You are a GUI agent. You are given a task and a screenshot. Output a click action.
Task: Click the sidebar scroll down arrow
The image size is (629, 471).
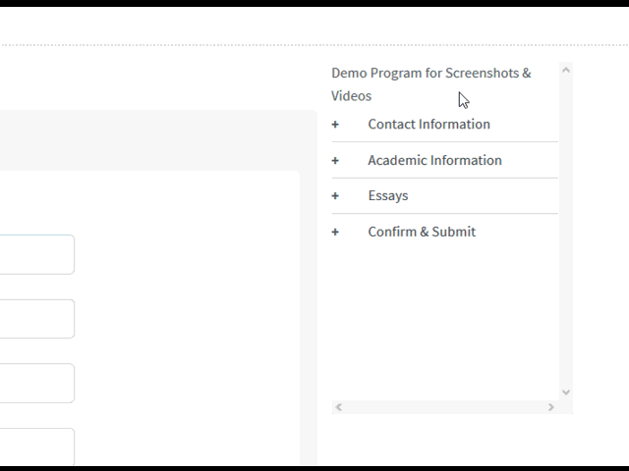tap(566, 392)
